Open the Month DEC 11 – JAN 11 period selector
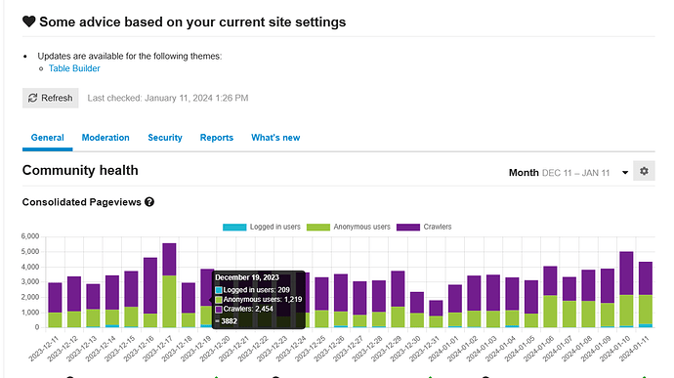Screen dimensions: 674x378 pos(569,173)
